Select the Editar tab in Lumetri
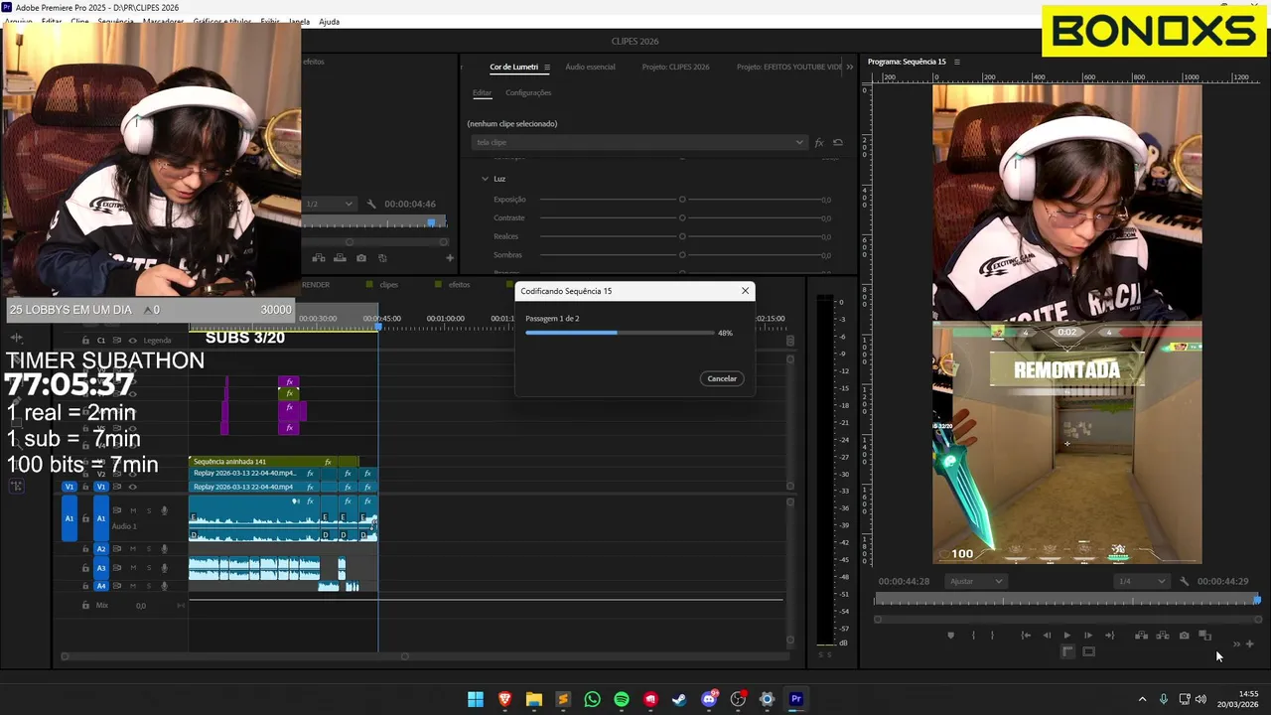This screenshot has width=1271, height=715. (482, 92)
